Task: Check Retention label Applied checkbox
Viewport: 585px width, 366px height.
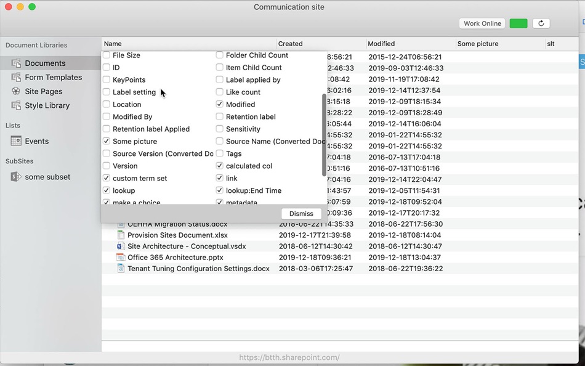Action: pyautogui.click(x=107, y=129)
